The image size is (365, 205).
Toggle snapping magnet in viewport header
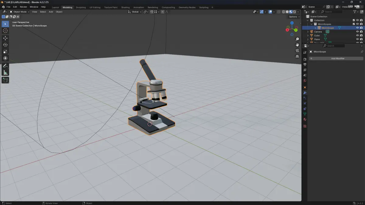pos(151,12)
